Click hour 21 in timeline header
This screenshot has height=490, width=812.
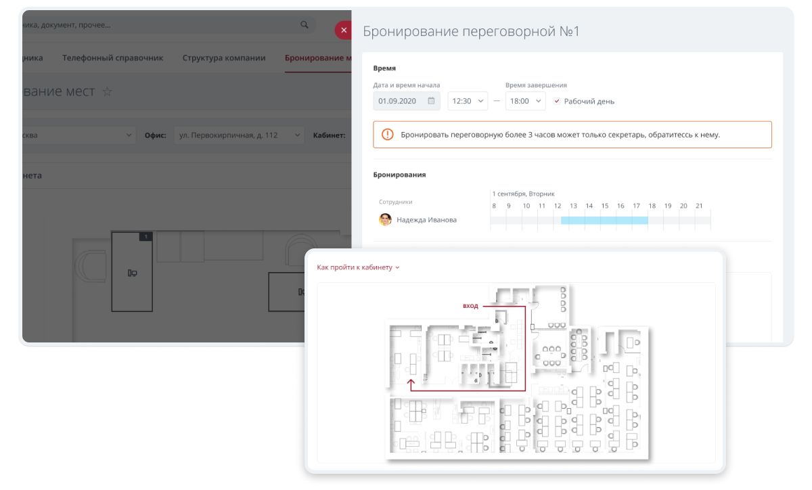(x=699, y=206)
